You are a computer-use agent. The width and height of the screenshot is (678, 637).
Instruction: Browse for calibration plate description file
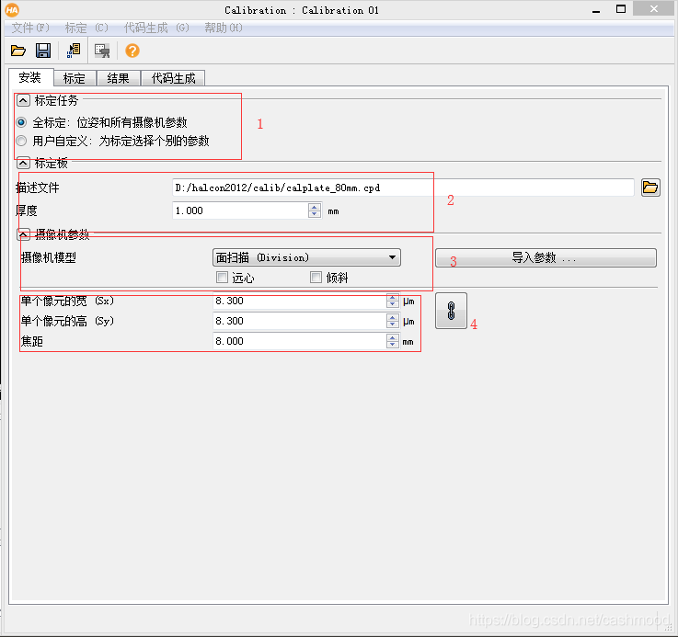tap(650, 188)
